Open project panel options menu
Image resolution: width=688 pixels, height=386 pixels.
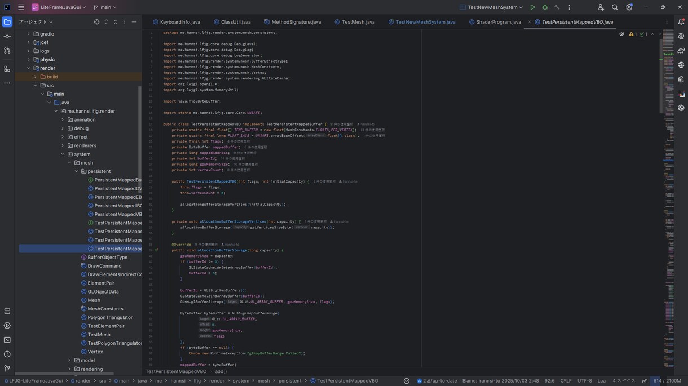point(125,22)
